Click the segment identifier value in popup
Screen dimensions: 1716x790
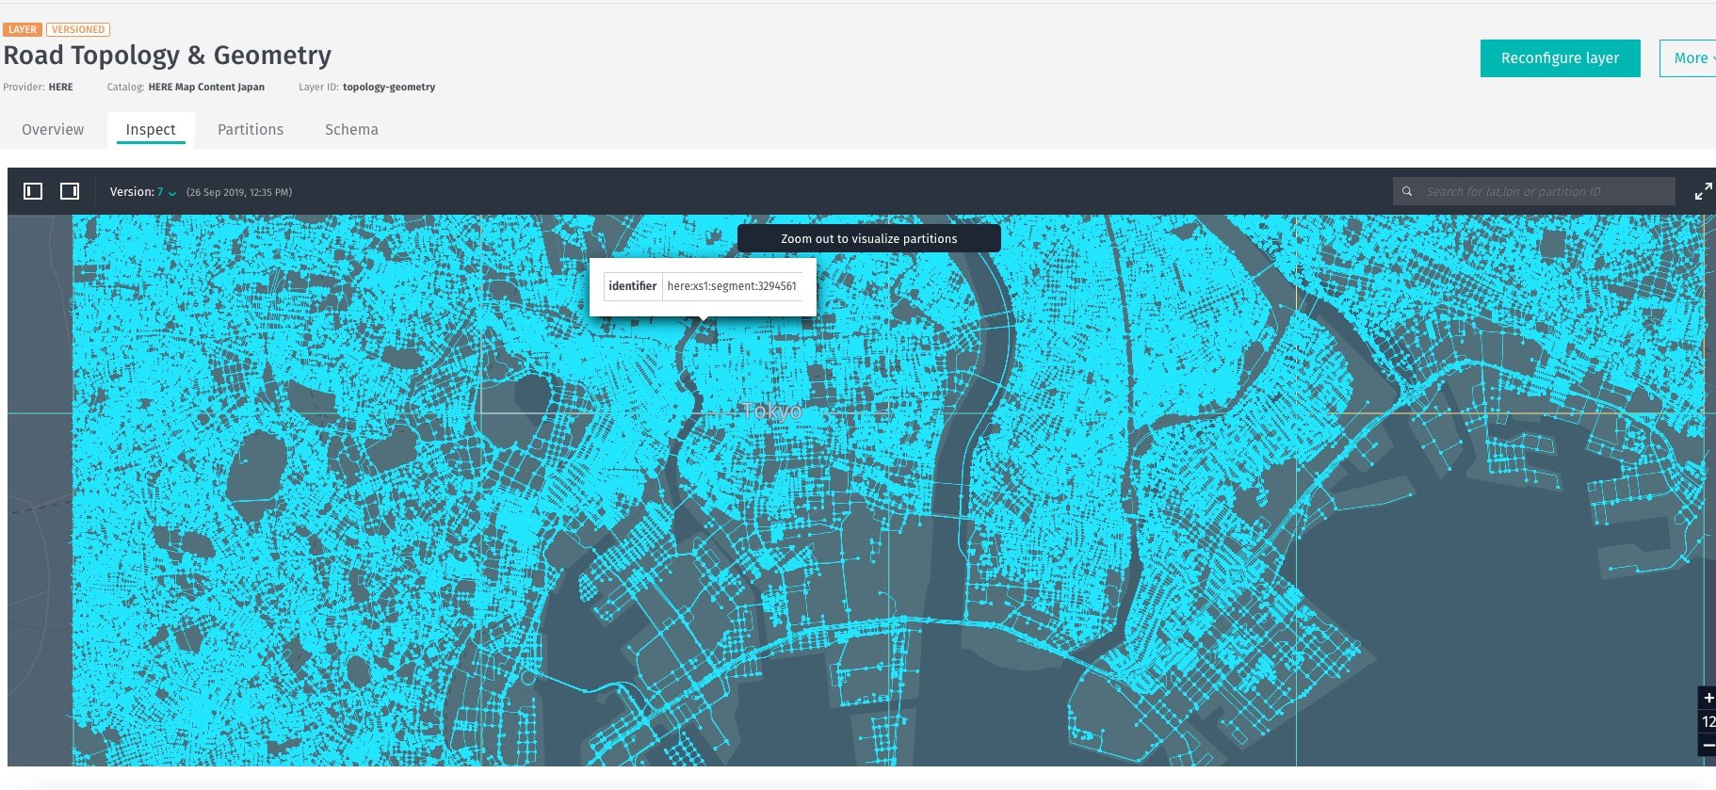[x=732, y=286]
